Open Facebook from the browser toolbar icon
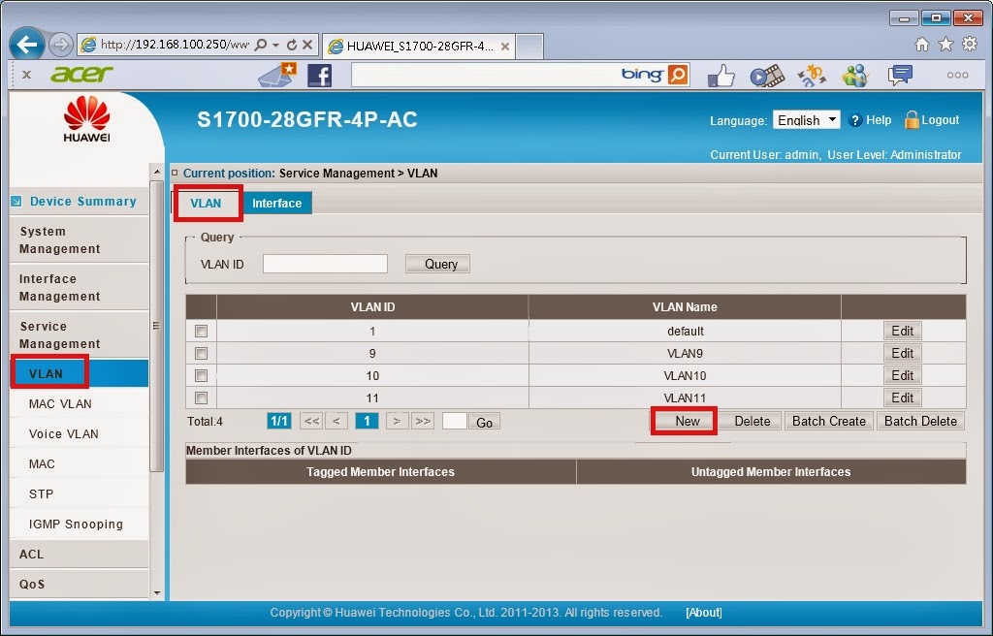The width and height of the screenshot is (993, 636). point(320,74)
